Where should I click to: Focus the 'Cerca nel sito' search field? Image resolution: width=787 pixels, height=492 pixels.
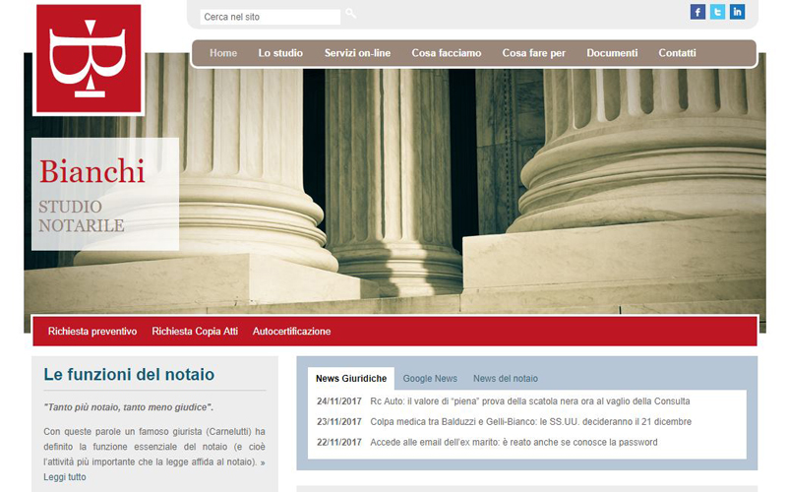coord(270,17)
